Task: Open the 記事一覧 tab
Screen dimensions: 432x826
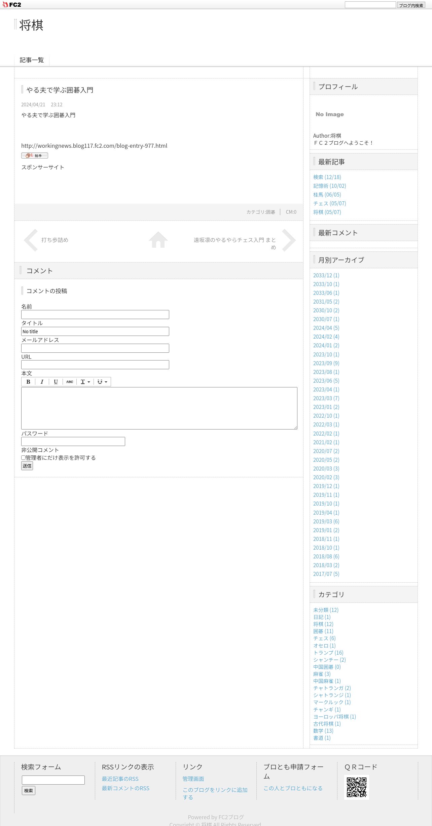Action: (x=32, y=60)
